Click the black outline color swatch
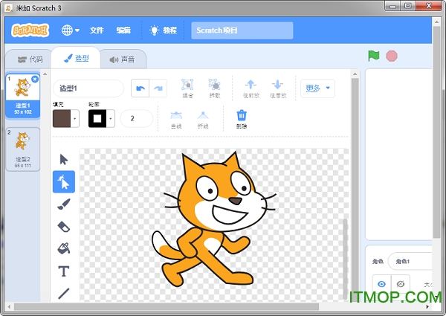This screenshot has height=316, width=446. click(97, 119)
